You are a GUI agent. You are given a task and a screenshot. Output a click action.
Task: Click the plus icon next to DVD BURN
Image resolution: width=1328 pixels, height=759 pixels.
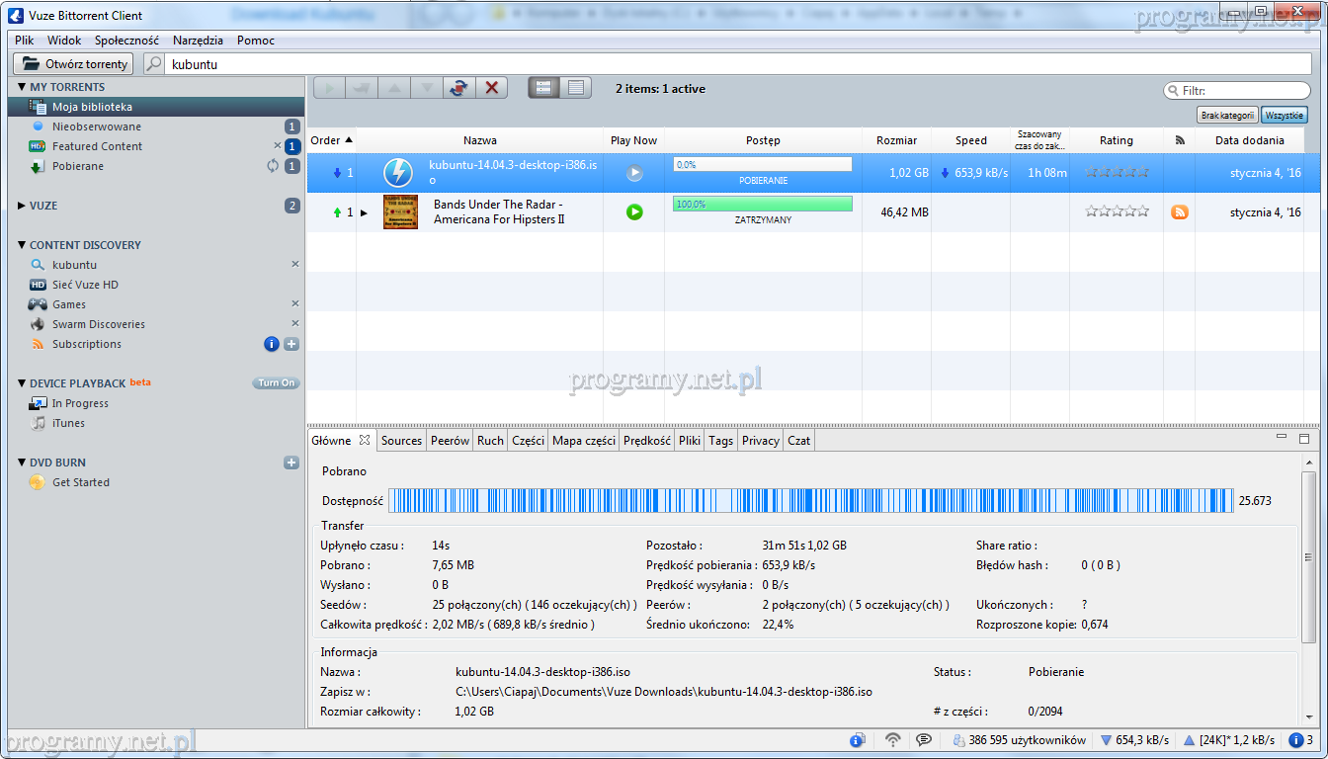tap(291, 463)
